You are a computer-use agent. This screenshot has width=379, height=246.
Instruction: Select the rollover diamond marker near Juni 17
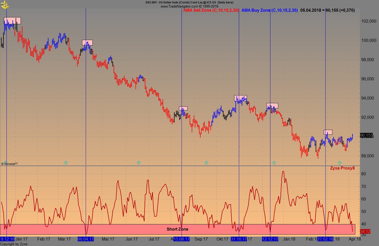point(139,163)
